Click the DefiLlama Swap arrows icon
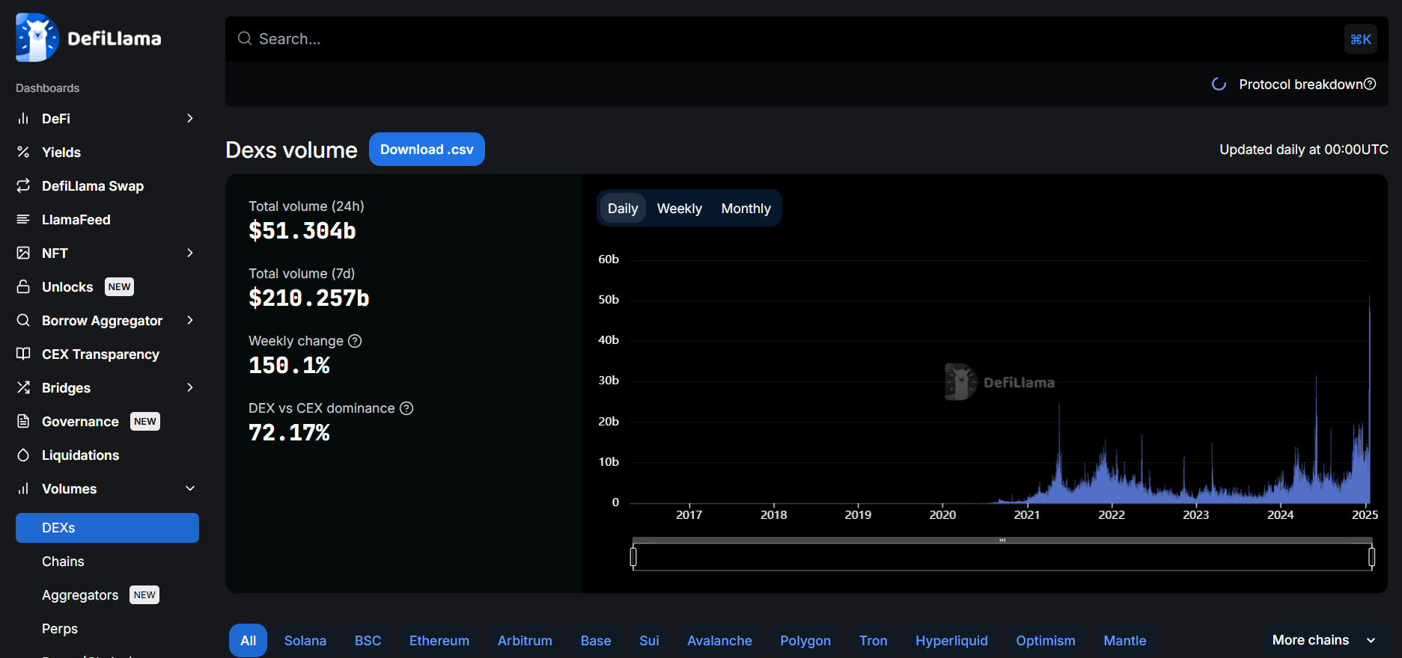The width and height of the screenshot is (1402, 658). click(x=23, y=185)
